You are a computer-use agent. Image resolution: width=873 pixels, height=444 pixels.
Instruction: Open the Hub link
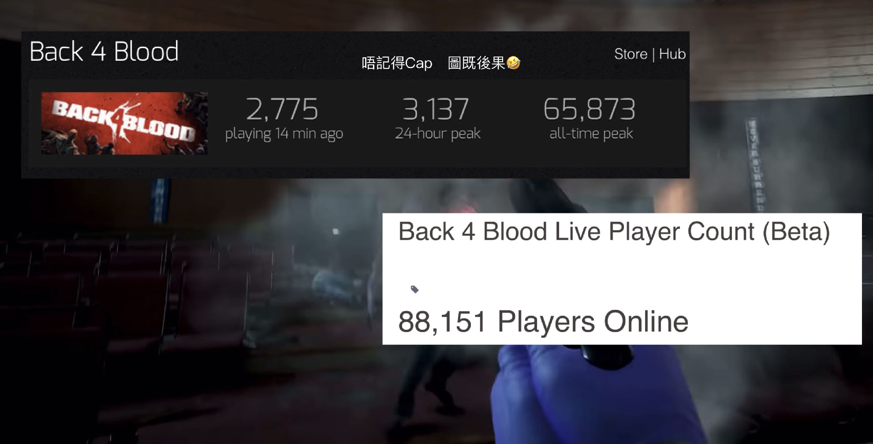click(672, 54)
